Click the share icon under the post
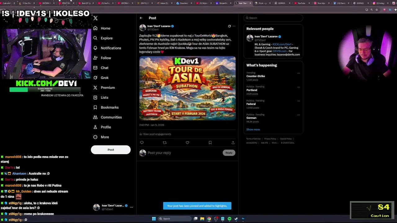Viewport: 397px width, 223px height. [x=233, y=142]
